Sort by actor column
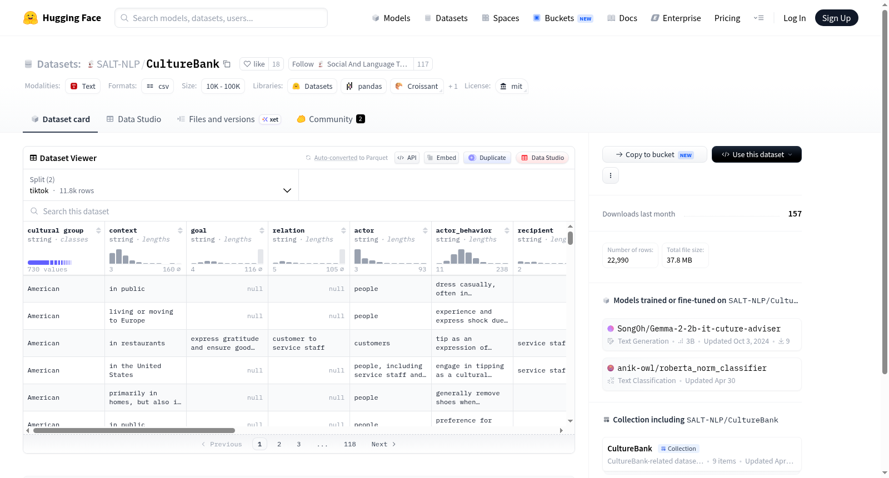Screen dimensions: 889x478 pyautogui.click(x=425, y=230)
